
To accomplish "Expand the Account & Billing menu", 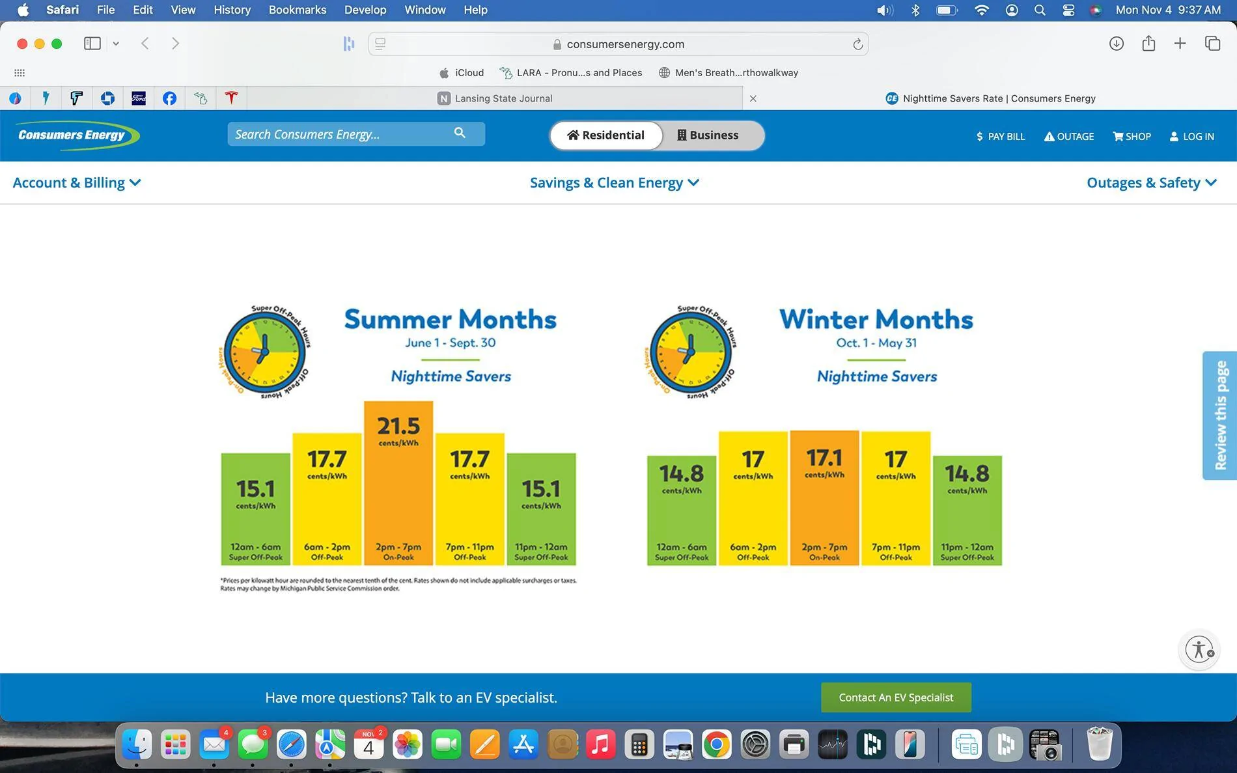I will point(77,183).
